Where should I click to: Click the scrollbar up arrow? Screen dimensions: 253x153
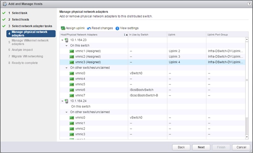[x=247, y=39]
